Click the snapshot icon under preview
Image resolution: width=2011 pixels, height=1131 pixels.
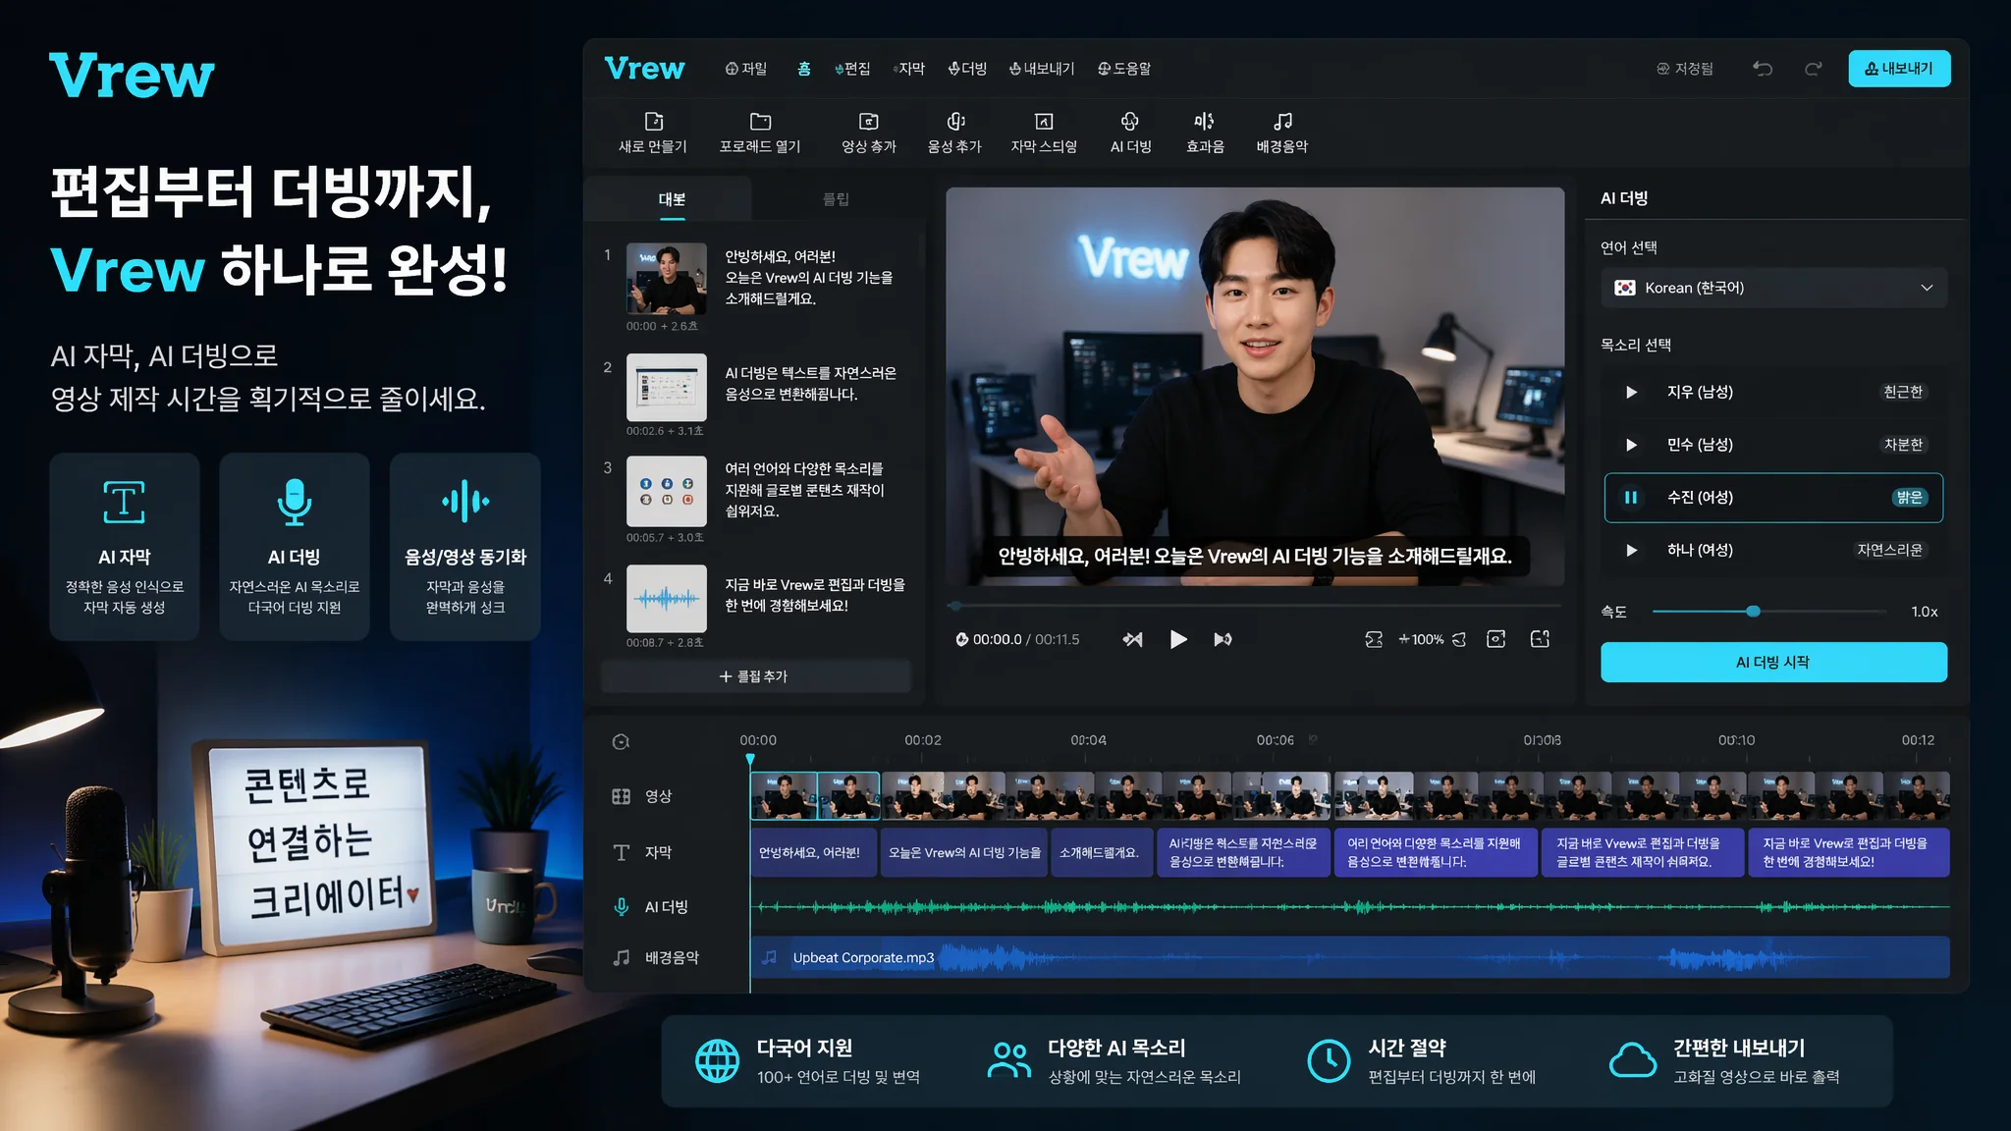click(1495, 639)
